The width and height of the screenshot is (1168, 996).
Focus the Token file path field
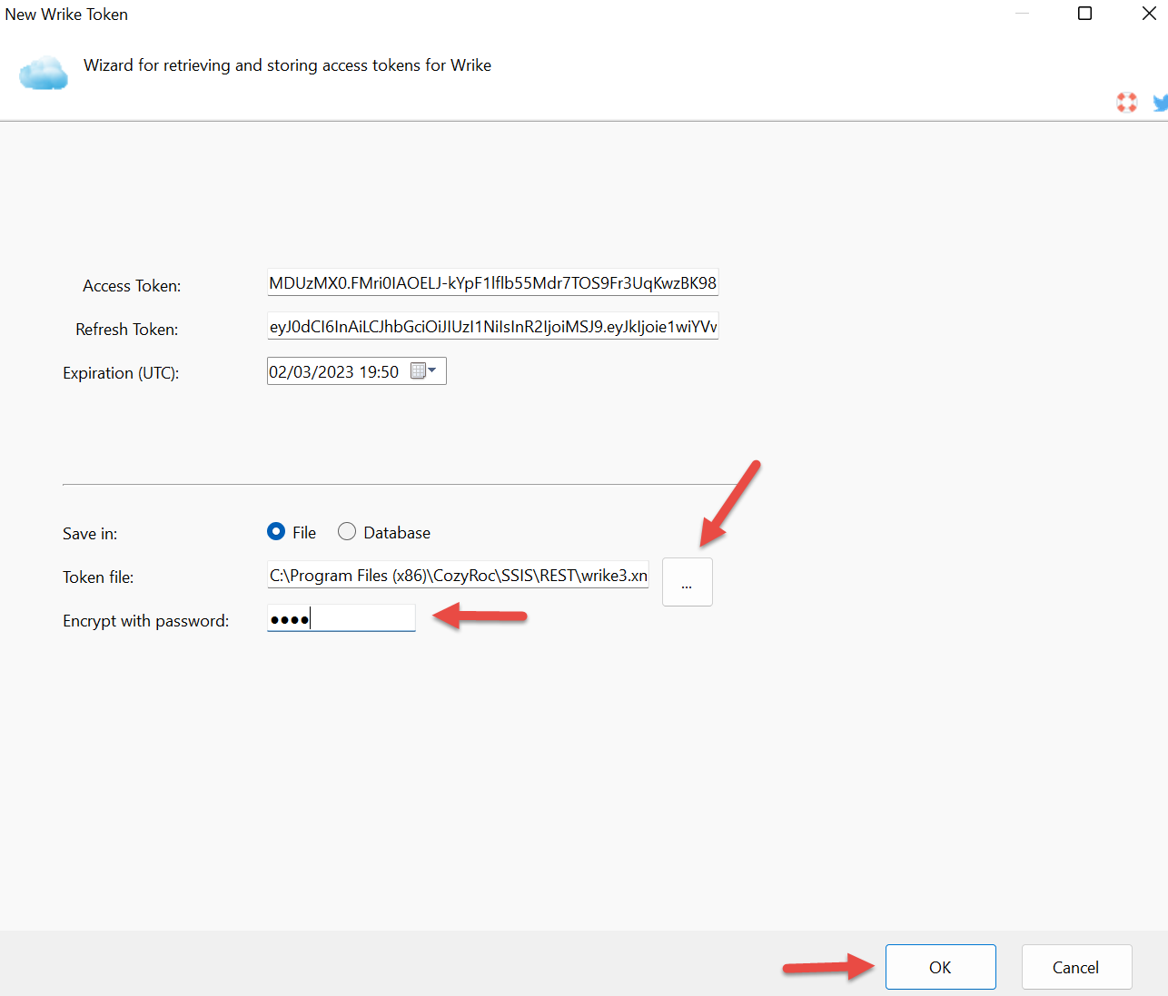click(458, 576)
